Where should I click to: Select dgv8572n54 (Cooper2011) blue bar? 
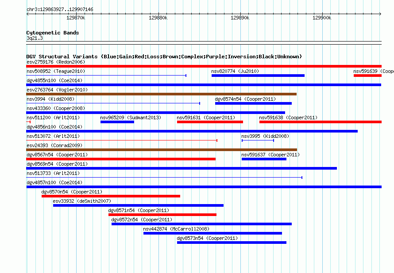(201, 224)
